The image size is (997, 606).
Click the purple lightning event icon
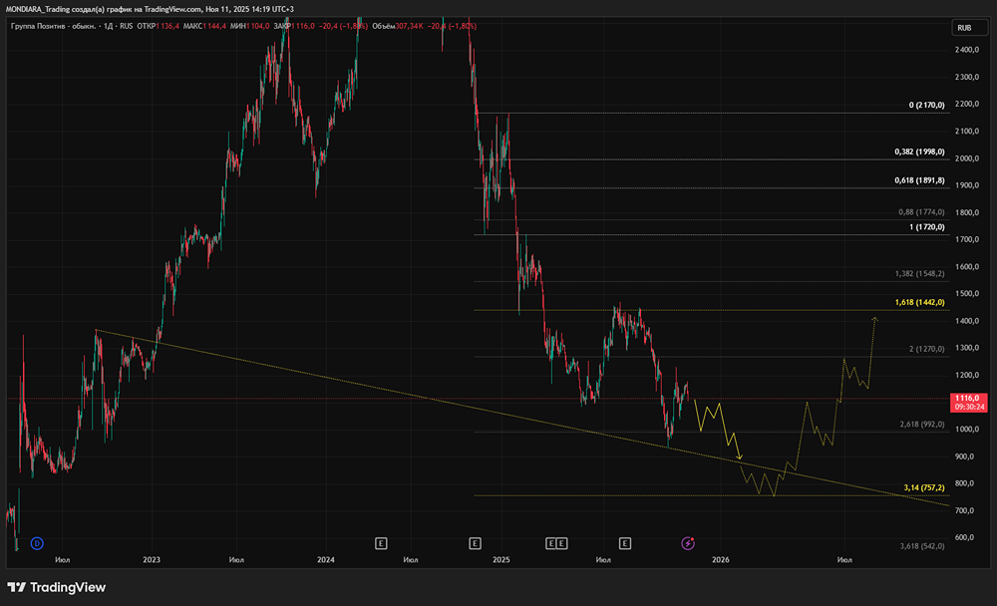(x=688, y=543)
